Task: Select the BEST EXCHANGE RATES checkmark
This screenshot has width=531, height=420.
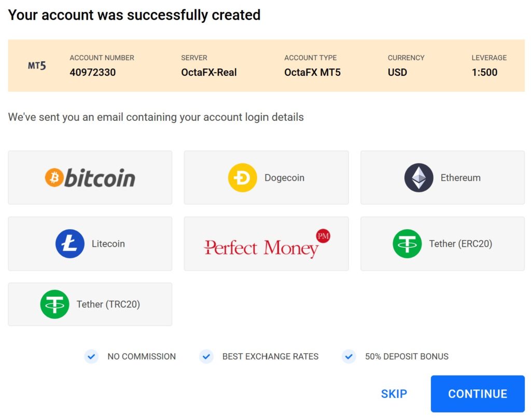Action: click(206, 356)
